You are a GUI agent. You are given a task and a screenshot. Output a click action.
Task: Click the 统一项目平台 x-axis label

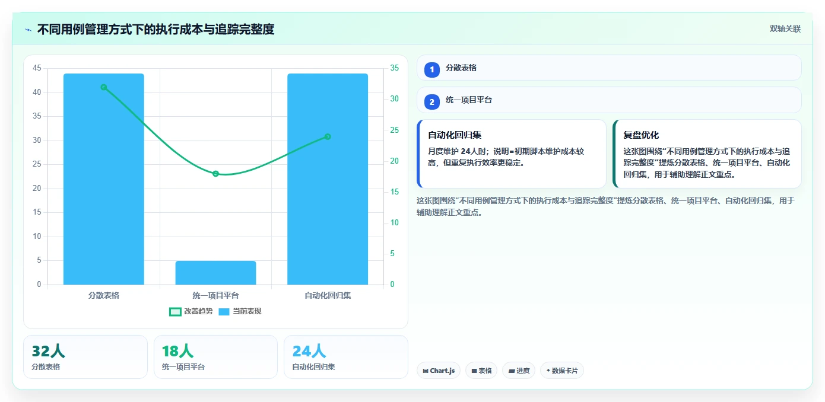pyautogui.click(x=215, y=295)
